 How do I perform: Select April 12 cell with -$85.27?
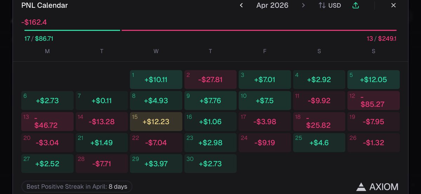pos(374,101)
